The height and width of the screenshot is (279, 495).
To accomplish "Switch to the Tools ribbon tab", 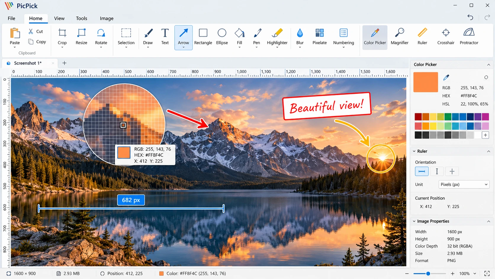I will click(x=81, y=18).
